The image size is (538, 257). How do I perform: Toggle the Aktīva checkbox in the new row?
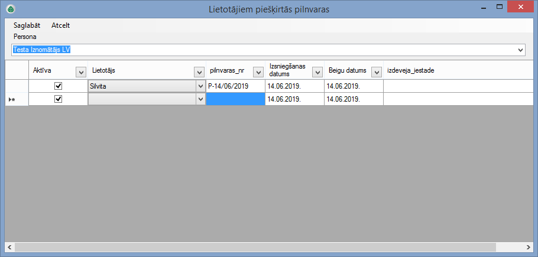coord(59,99)
